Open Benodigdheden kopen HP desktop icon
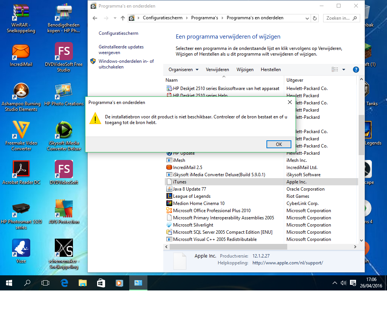 (63, 18)
